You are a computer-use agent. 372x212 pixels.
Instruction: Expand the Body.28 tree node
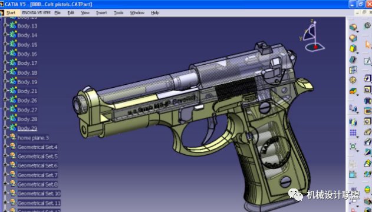coord(5,118)
